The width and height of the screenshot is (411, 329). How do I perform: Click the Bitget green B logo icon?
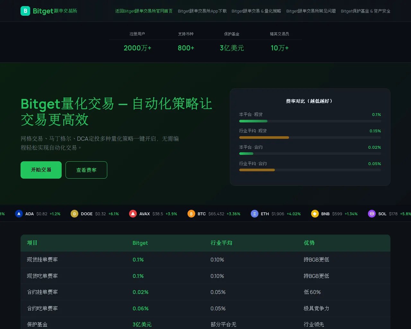point(25,11)
